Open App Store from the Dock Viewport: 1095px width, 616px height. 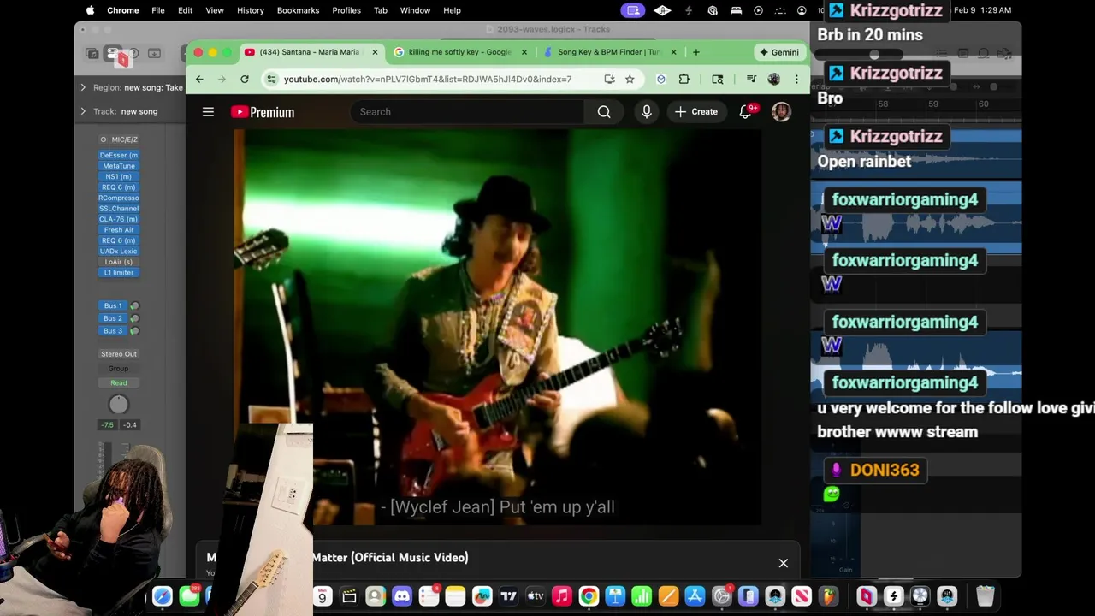[695, 596]
